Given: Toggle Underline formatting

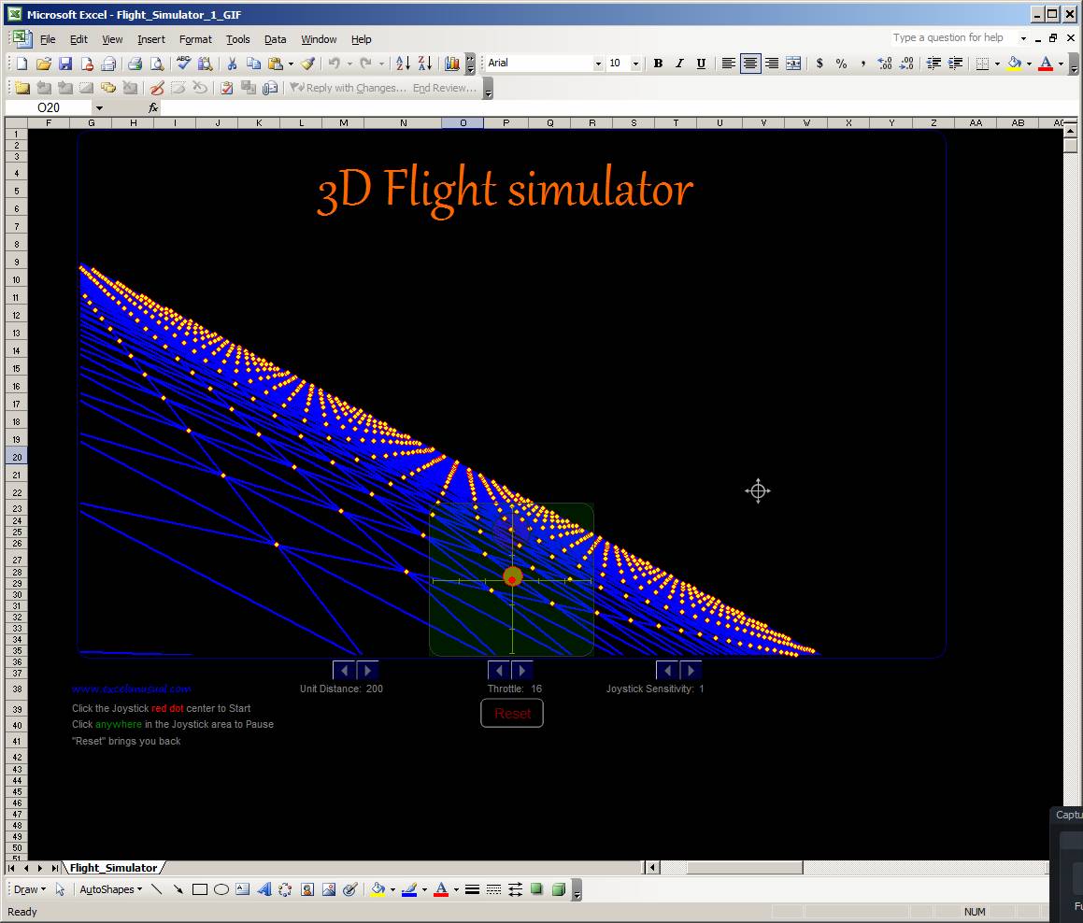Looking at the screenshot, I should click(x=699, y=64).
